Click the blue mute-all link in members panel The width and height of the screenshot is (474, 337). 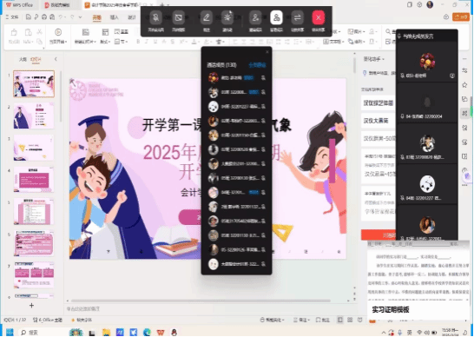tap(257, 65)
